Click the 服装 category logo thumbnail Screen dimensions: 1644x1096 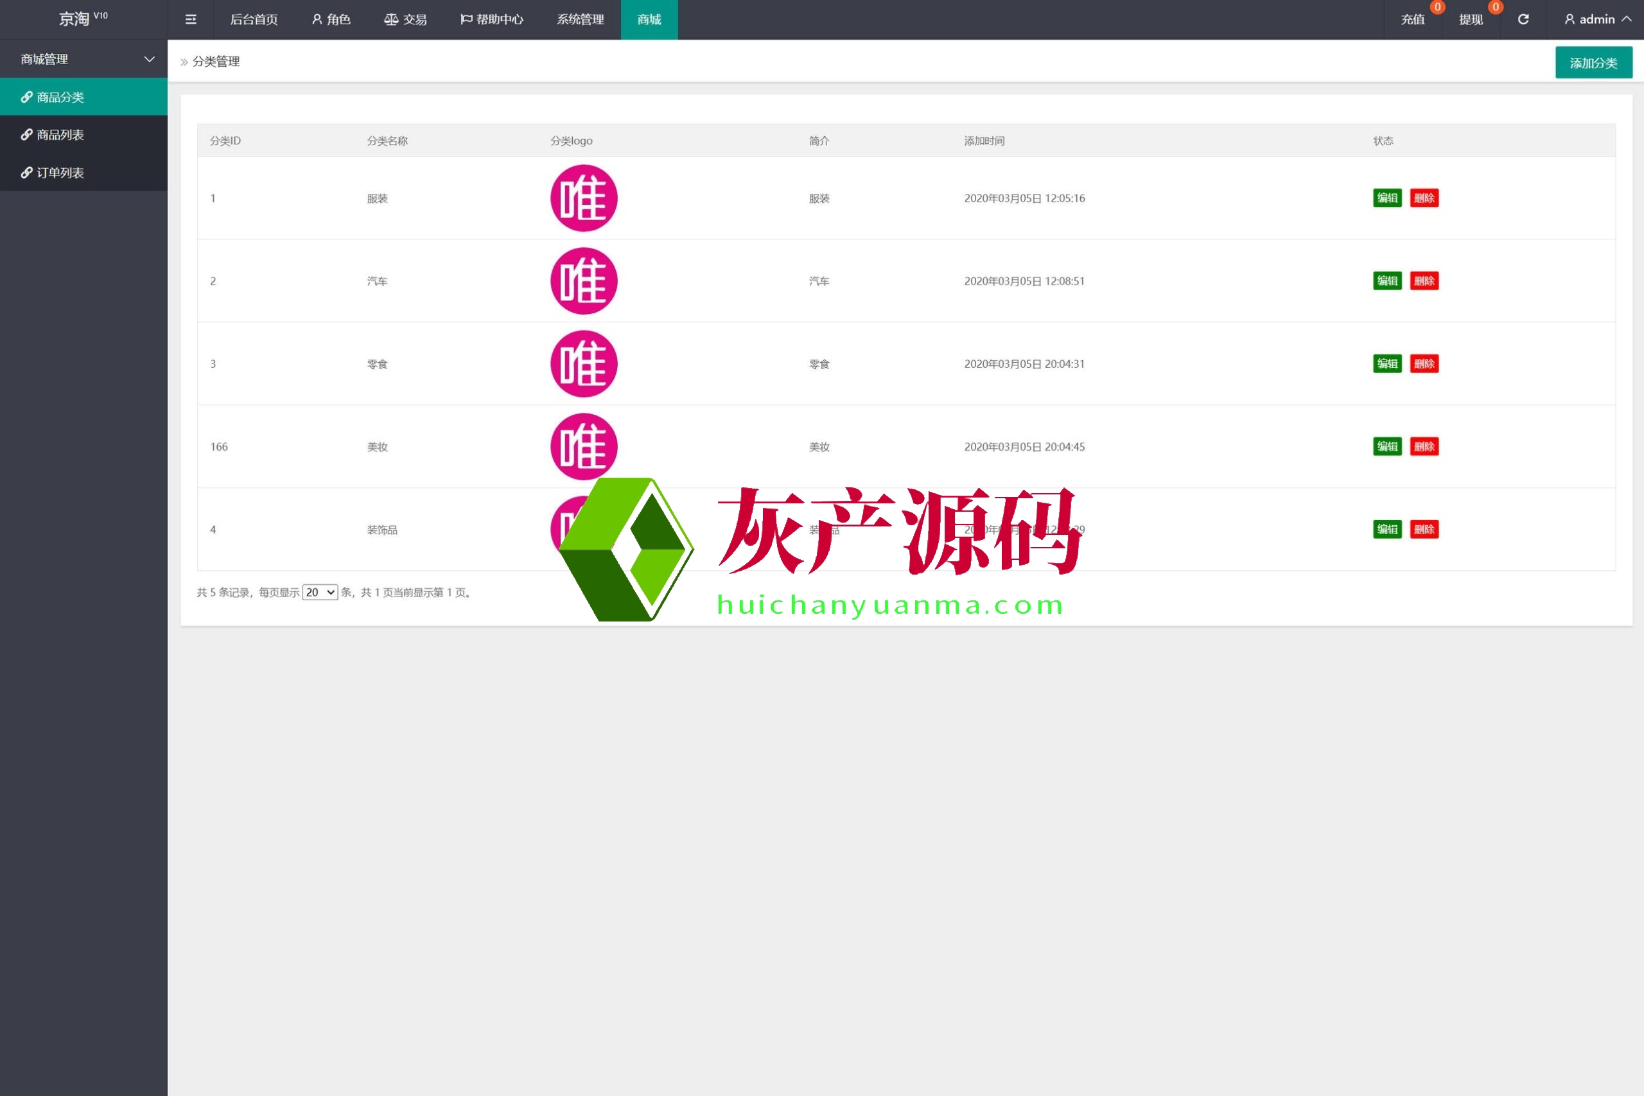click(584, 198)
